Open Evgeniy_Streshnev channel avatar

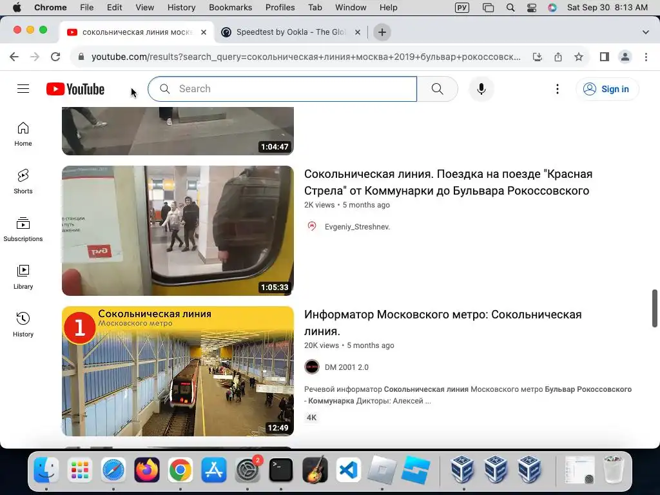point(312,226)
